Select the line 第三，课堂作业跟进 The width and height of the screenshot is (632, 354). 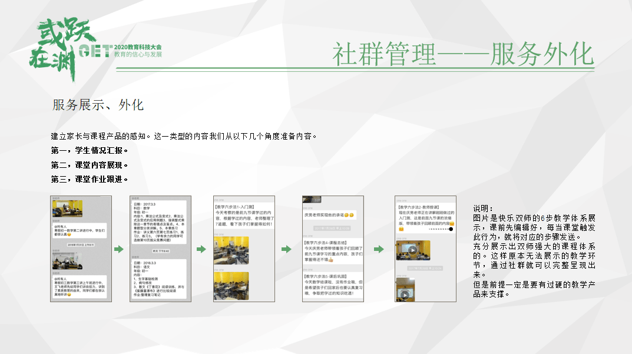[x=89, y=179]
